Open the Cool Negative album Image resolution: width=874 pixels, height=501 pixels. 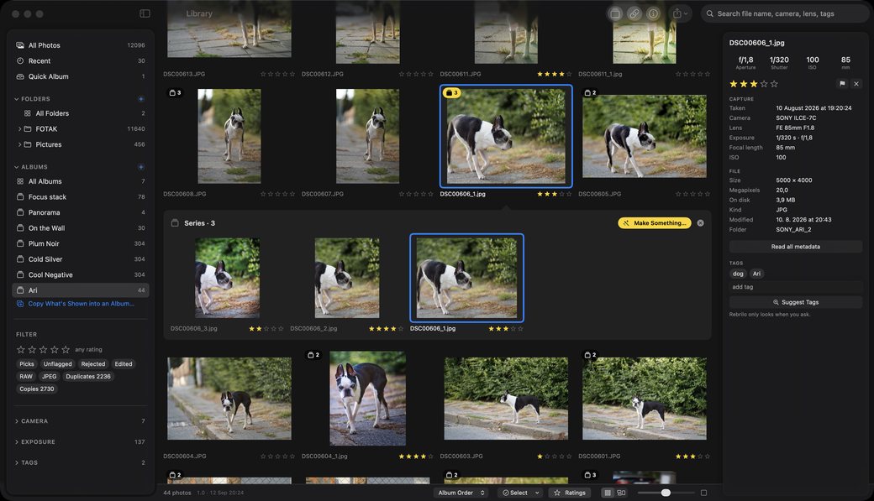[x=81, y=275]
